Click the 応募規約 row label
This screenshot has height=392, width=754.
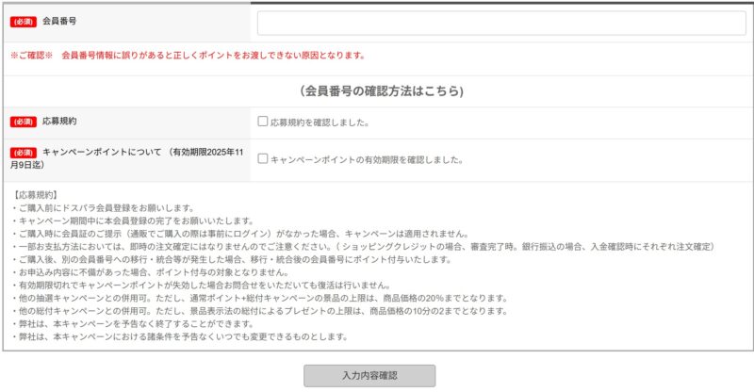pyautogui.click(x=59, y=122)
